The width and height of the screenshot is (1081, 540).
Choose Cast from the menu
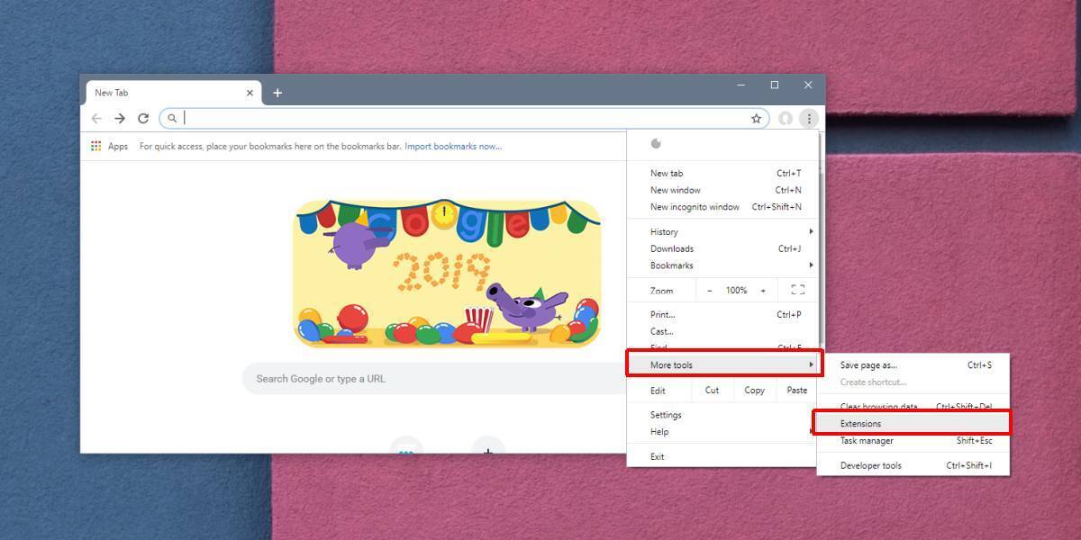723,331
